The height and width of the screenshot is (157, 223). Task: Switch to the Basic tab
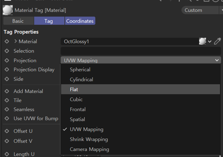point(18,21)
